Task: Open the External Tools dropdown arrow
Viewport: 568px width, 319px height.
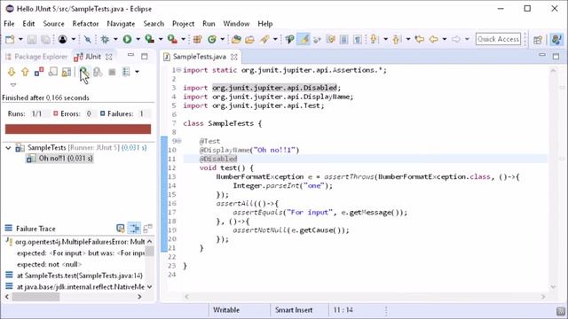Action: [184, 39]
